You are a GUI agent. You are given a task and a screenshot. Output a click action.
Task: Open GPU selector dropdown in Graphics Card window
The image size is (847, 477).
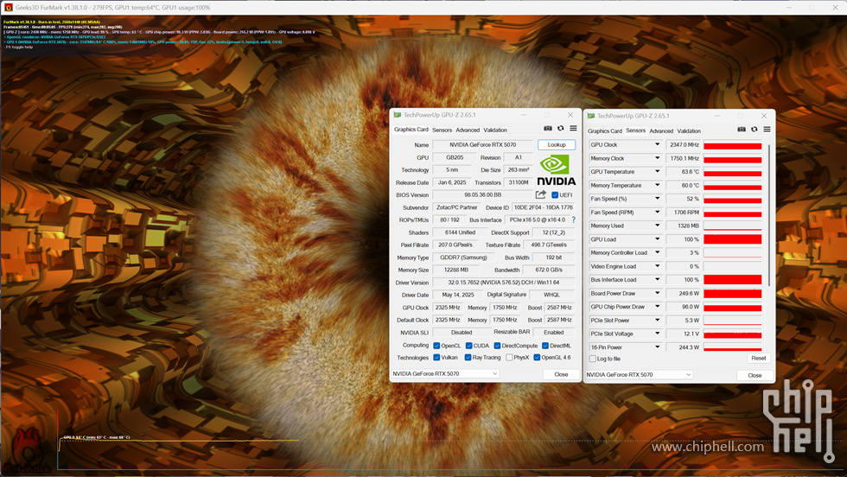(x=444, y=374)
